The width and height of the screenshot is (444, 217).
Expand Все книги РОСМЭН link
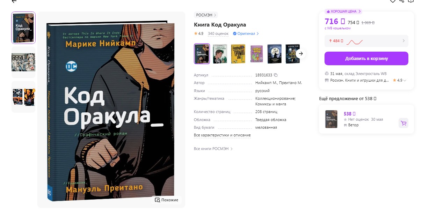213,149
